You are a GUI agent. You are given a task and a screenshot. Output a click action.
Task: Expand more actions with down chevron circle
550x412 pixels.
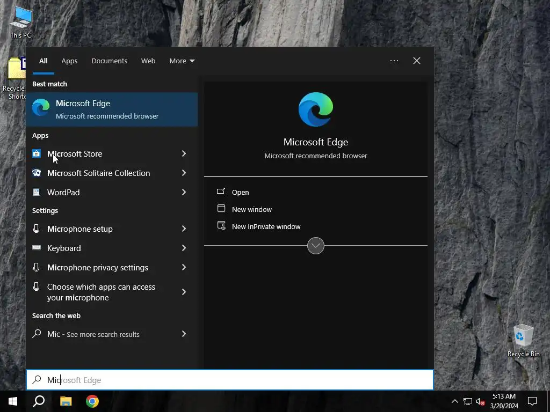[x=316, y=246]
